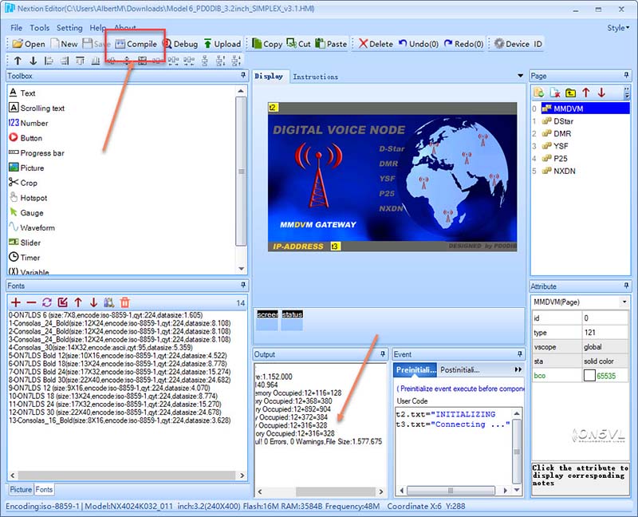638x517 pixels.
Task: Select the Timer component
Action: tap(25, 258)
